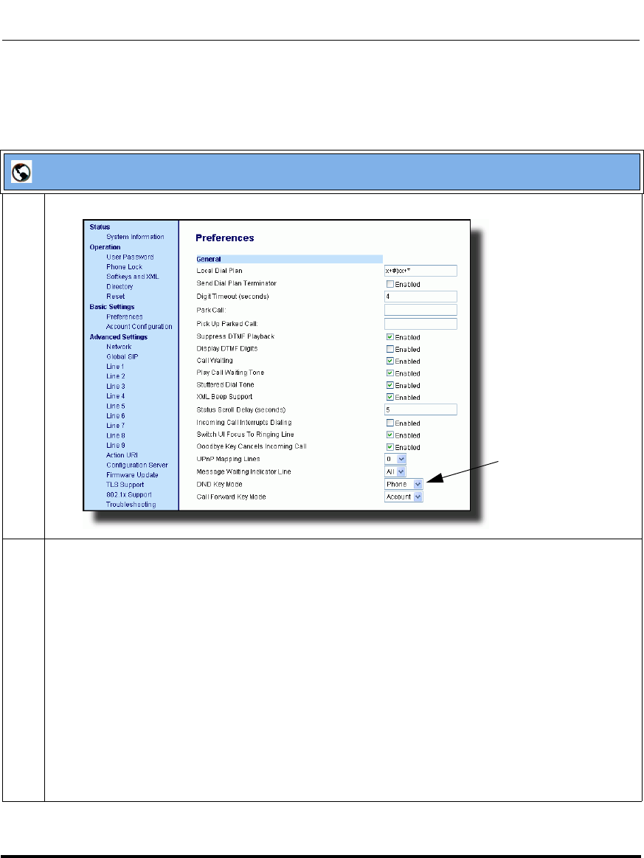Uncheck Goodbye Key Cancels Incoming Call
This screenshot has height=858, width=644.
pyautogui.click(x=390, y=447)
